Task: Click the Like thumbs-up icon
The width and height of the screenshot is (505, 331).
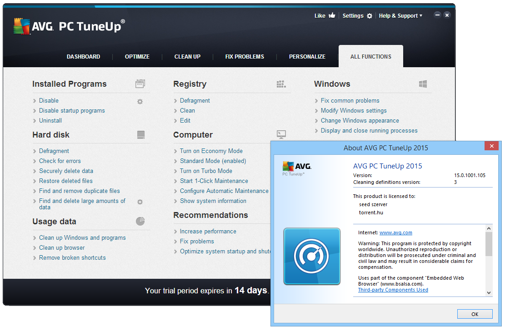Action: (x=332, y=15)
